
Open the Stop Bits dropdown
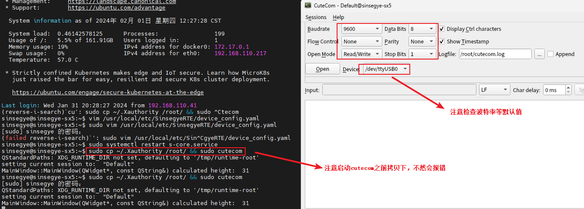point(422,54)
